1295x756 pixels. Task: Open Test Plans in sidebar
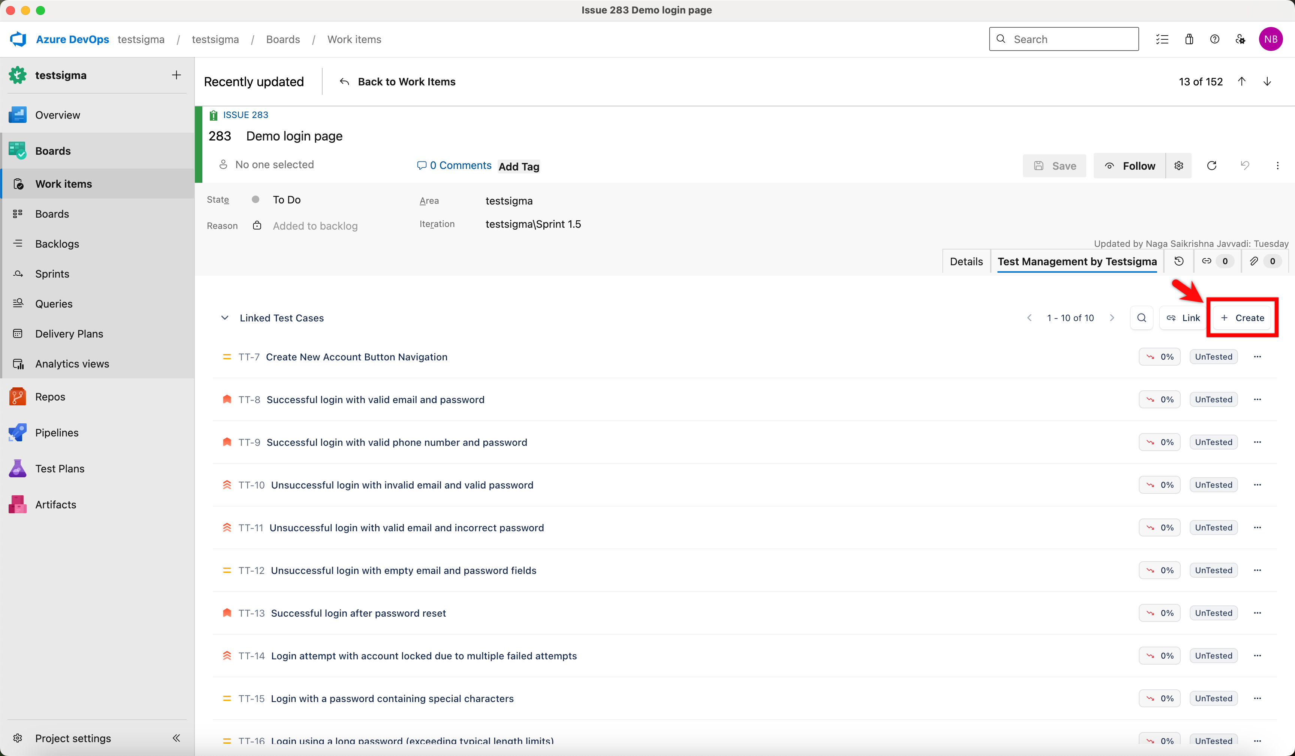pyautogui.click(x=60, y=468)
